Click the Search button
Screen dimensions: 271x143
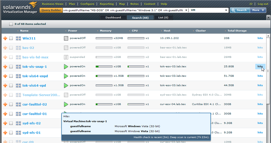240,10
